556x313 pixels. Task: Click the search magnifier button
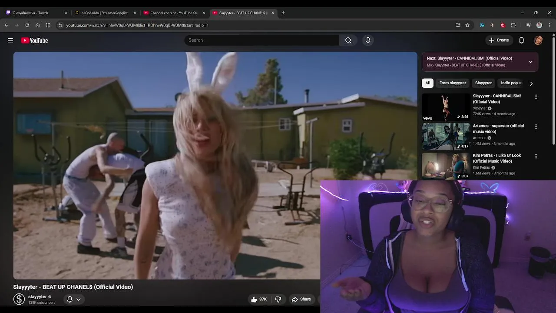point(348,40)
